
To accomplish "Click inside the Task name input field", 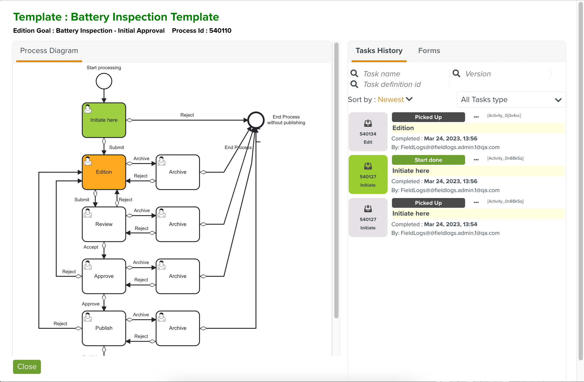I will (401, 74).
